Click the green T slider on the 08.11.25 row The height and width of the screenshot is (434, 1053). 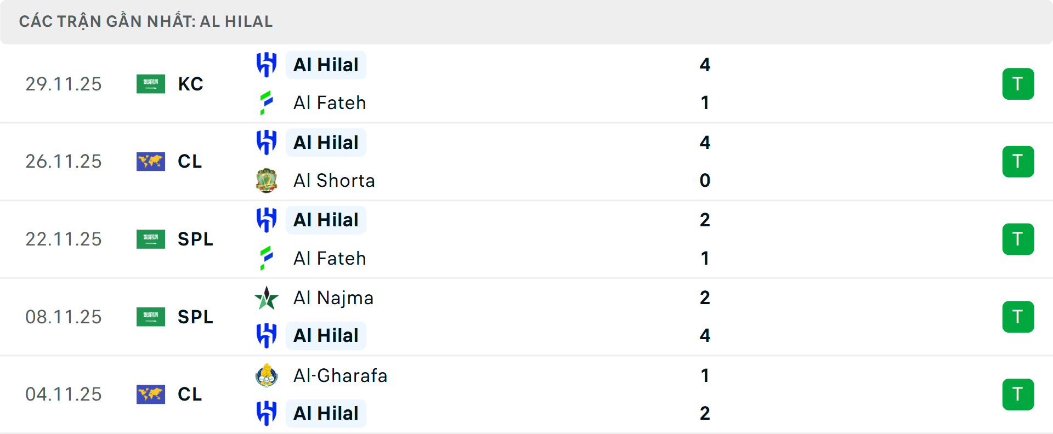pyautogui.click(x=1018, y=317)
